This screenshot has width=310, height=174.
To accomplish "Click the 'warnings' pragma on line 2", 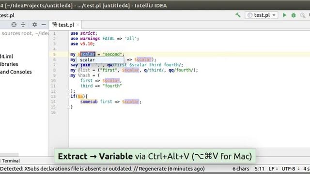I will tap(90, 39).
